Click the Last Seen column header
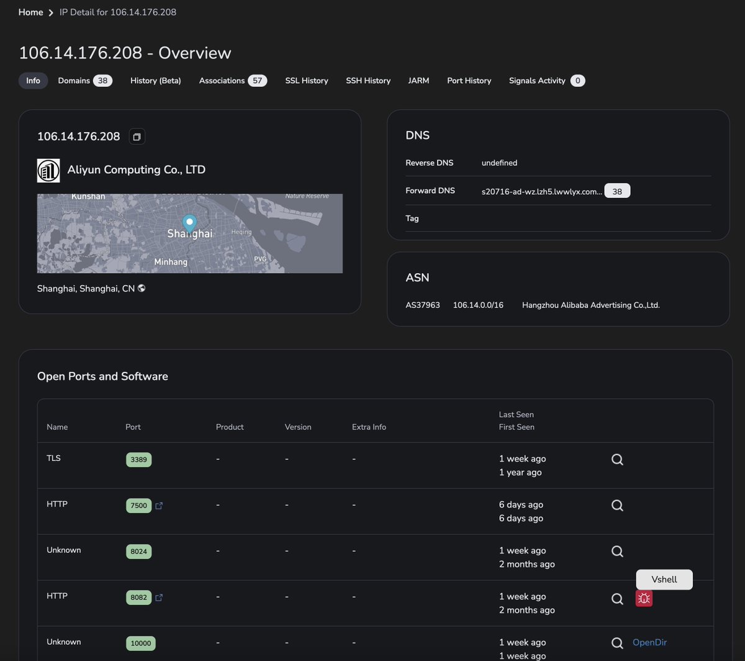Image resolution: width=745 pixels, height=661 pixels. pos(517,415)
